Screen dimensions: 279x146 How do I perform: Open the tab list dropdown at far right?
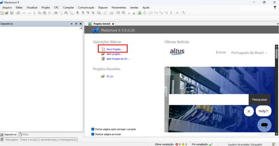click(x=277, y=24)
